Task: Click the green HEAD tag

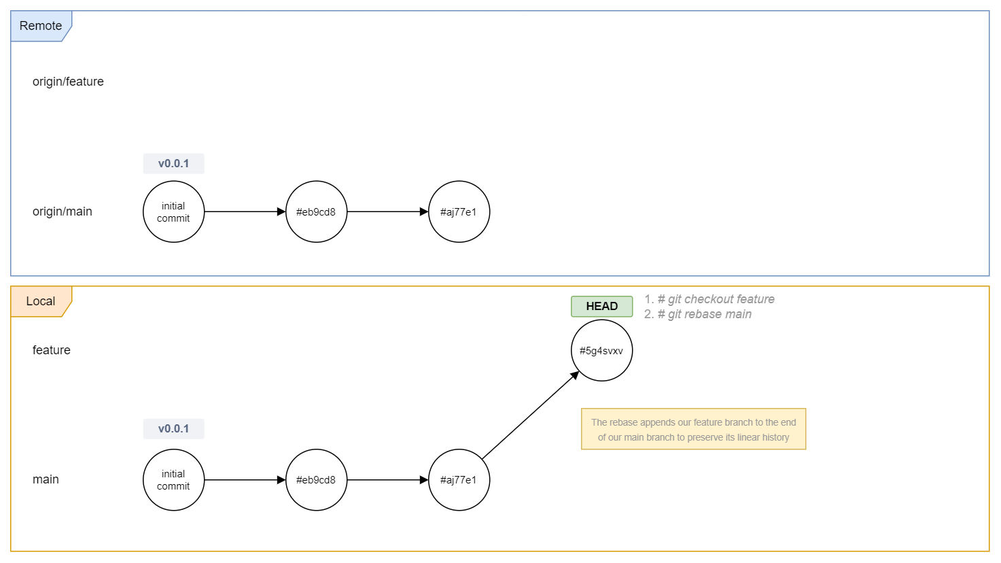Action: click(601, 307)
